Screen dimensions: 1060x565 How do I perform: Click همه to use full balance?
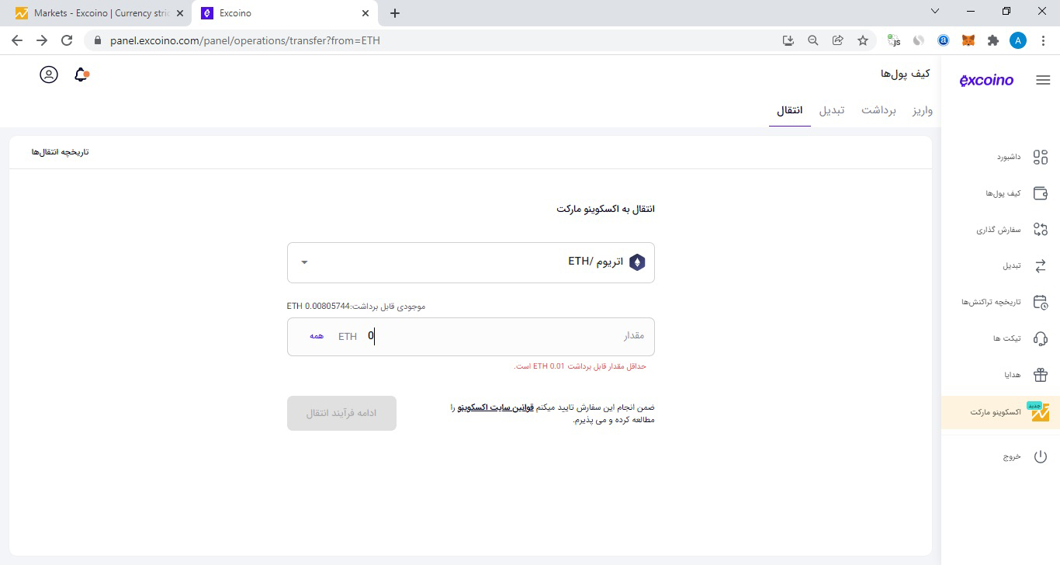(316, 336)
